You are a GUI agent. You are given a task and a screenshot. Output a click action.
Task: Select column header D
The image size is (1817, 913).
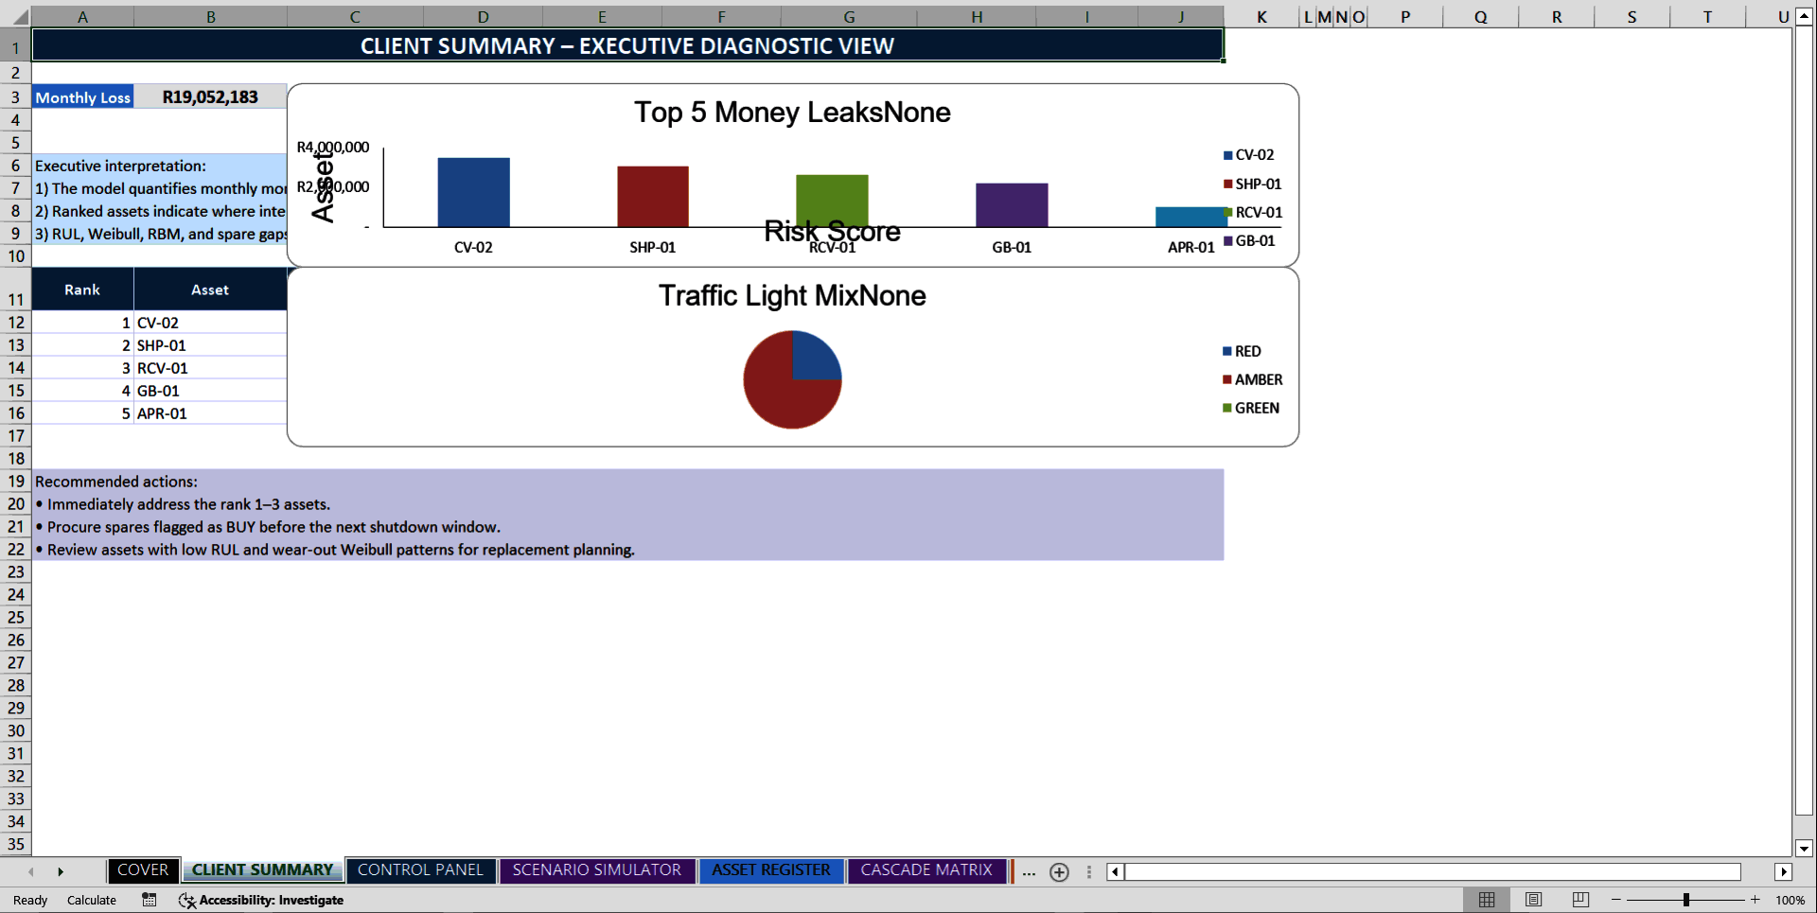click(x=483, y=16)
